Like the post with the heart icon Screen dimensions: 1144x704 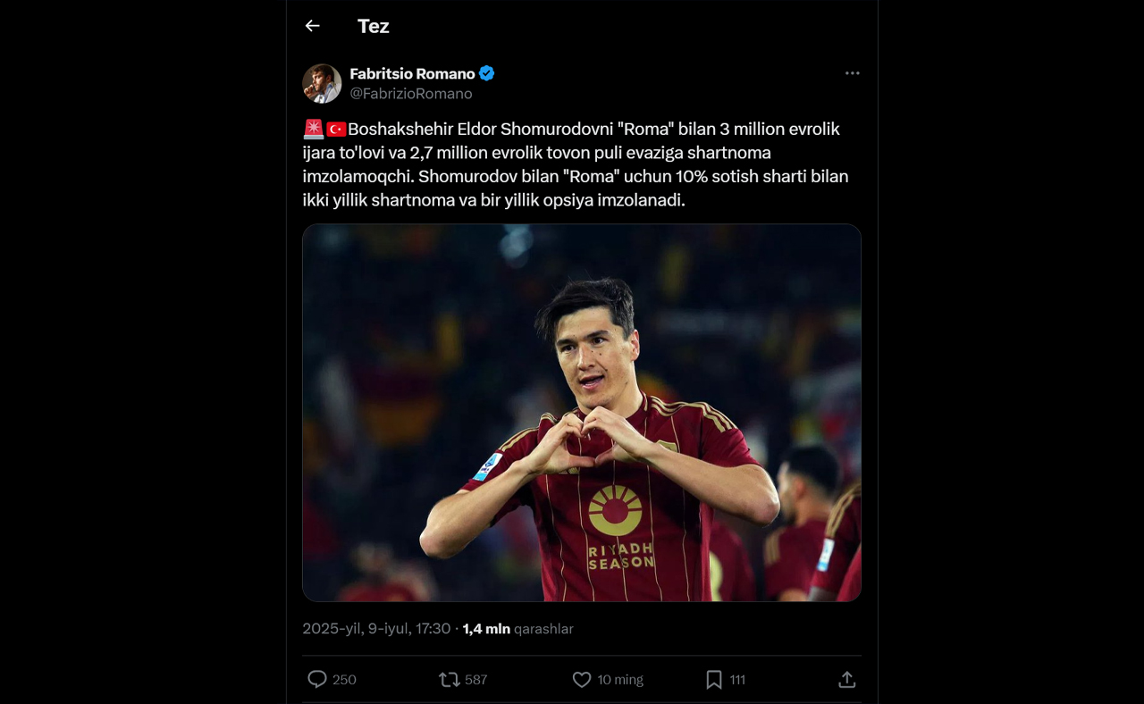[x=582, y=680]
